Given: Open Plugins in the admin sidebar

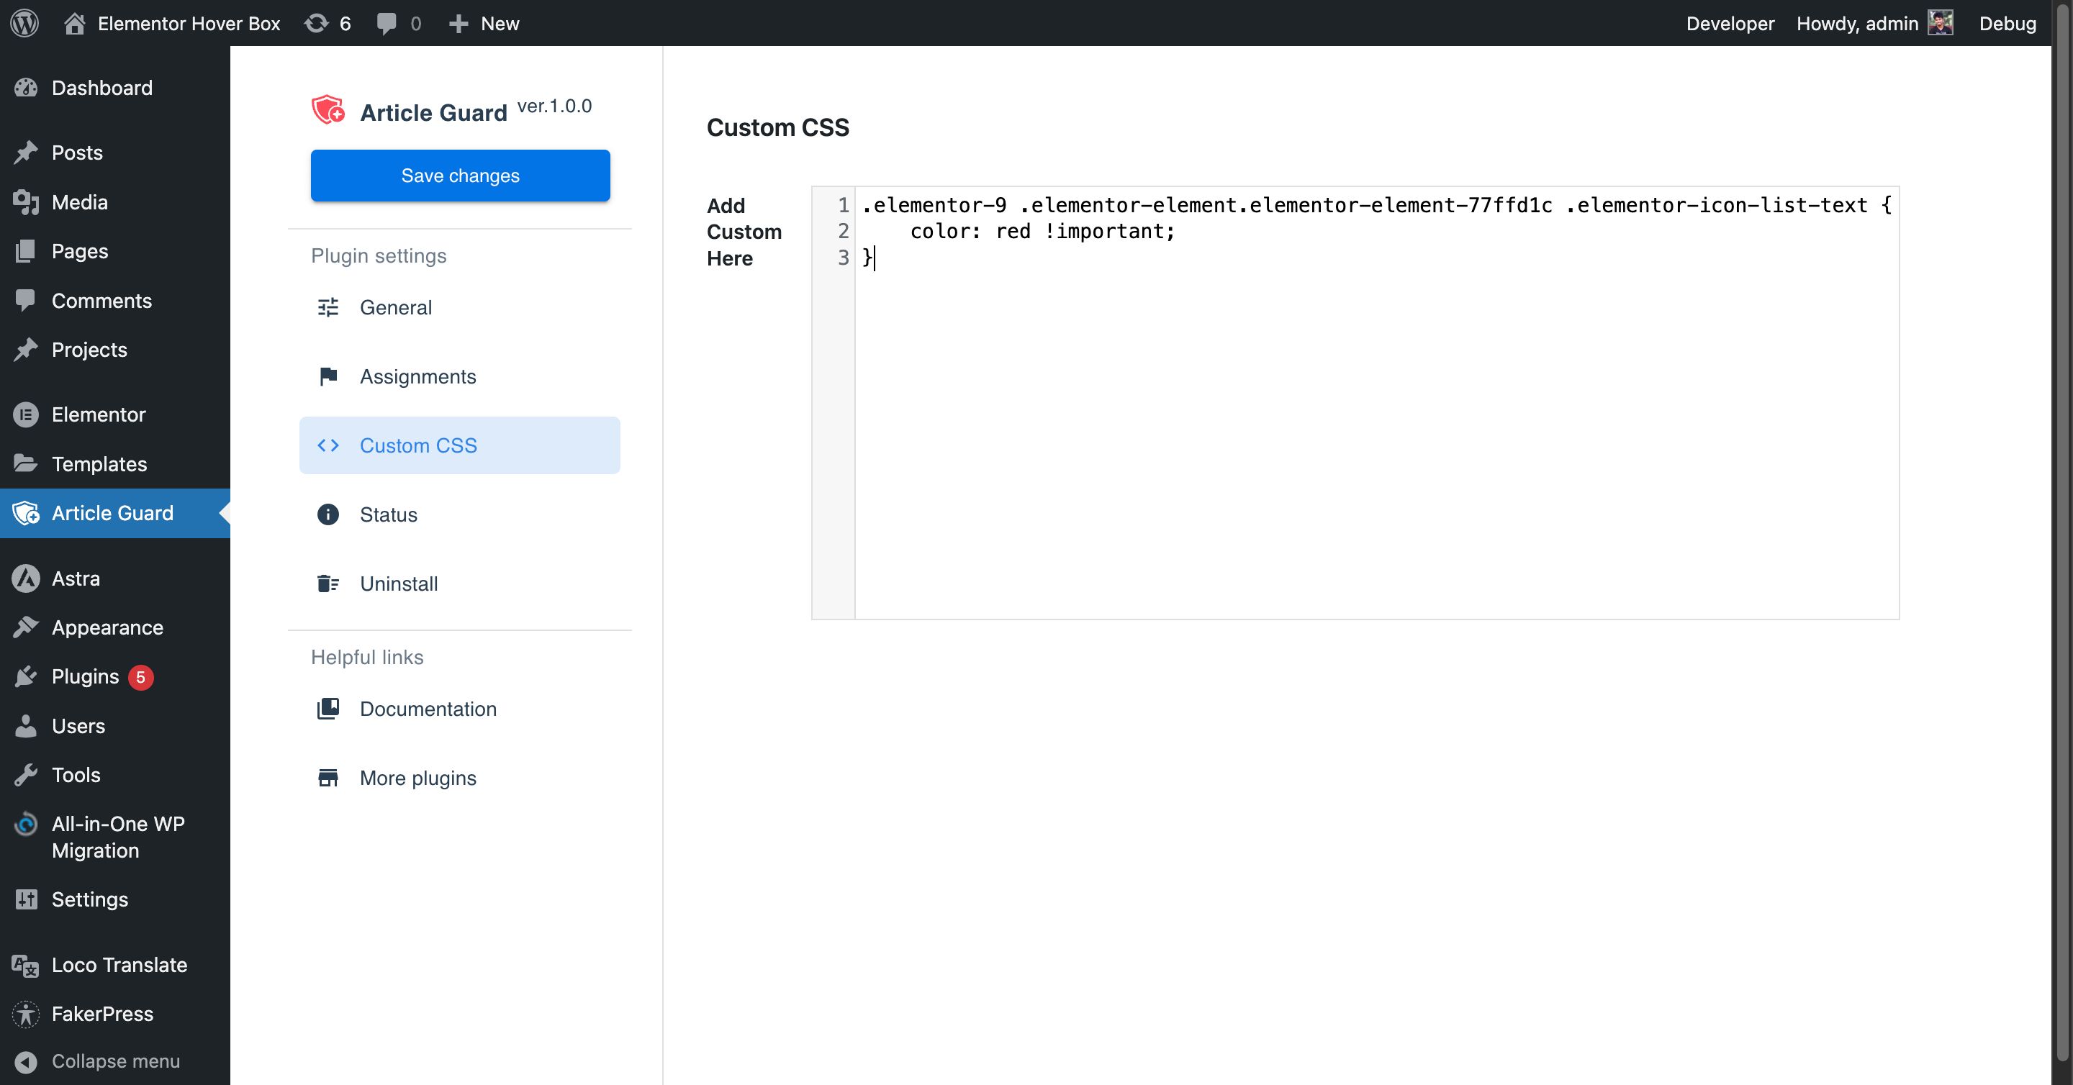Looking at the screenshot, I should 86,676.
